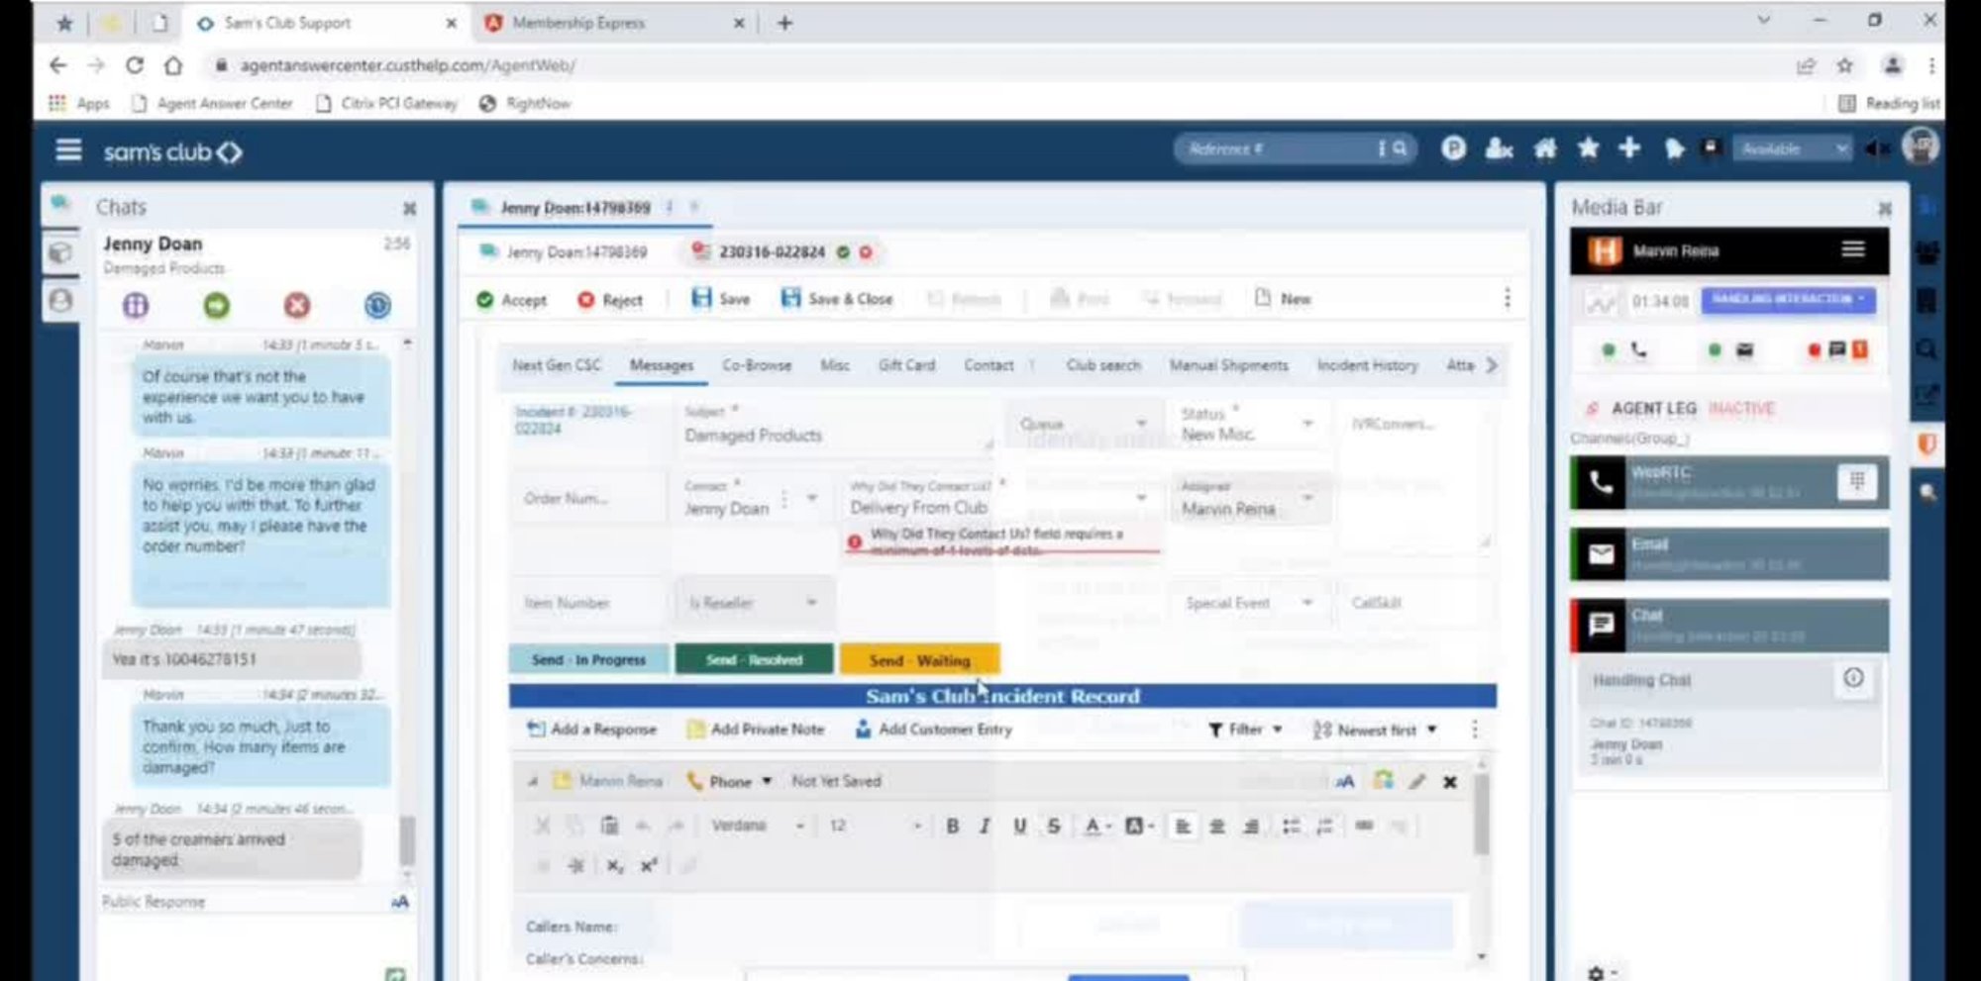Click the purple chat action icon under Jenny Doan
Viewport: 1981px width, 981px height.
(136, 306)
